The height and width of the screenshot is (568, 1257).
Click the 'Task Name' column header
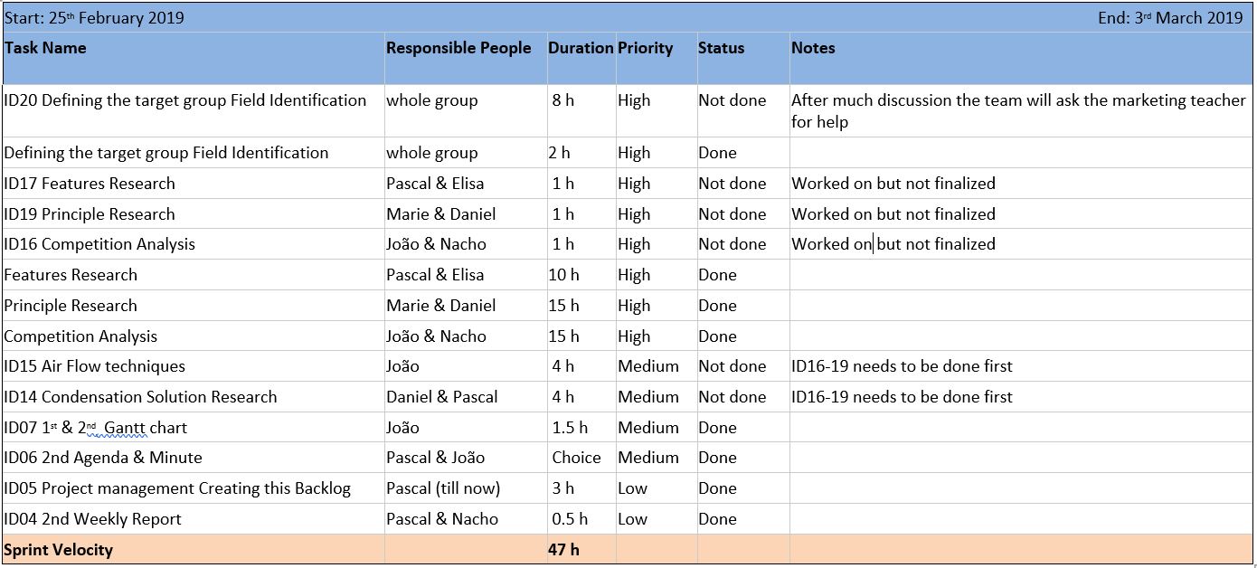(x=45, y=49)
